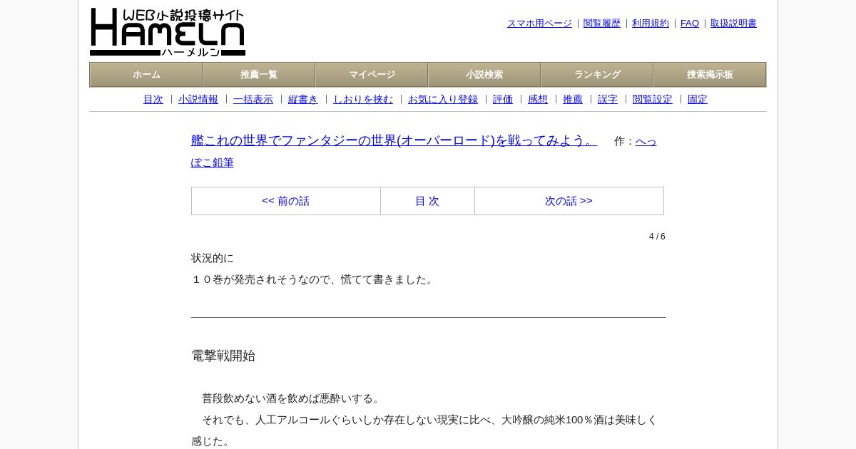
Task: Click the 目次 link in submenu
Action: 153,100
